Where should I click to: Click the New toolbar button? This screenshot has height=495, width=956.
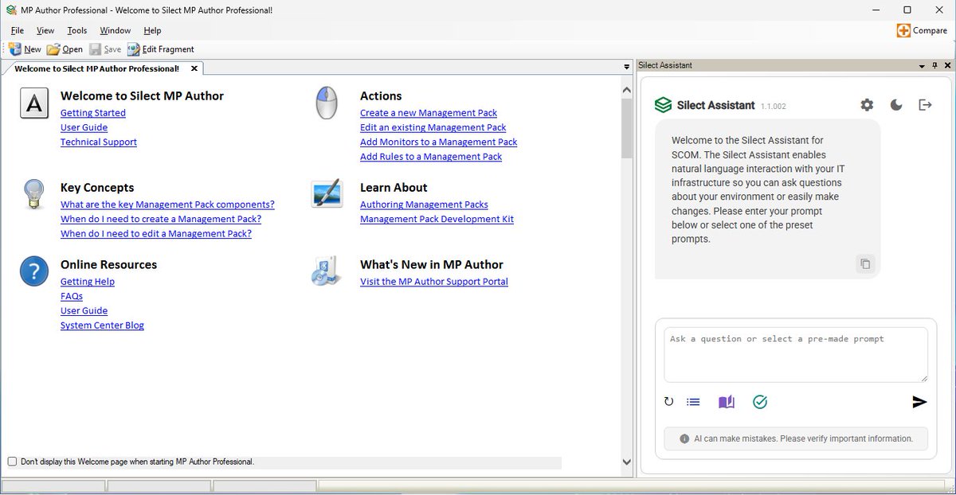pos(25,49)
